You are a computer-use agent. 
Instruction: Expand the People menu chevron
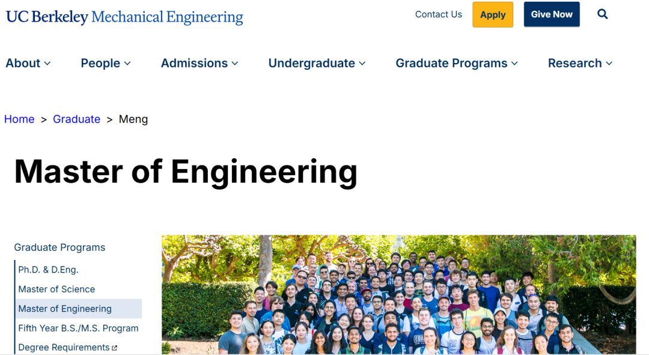coord(127,63)
